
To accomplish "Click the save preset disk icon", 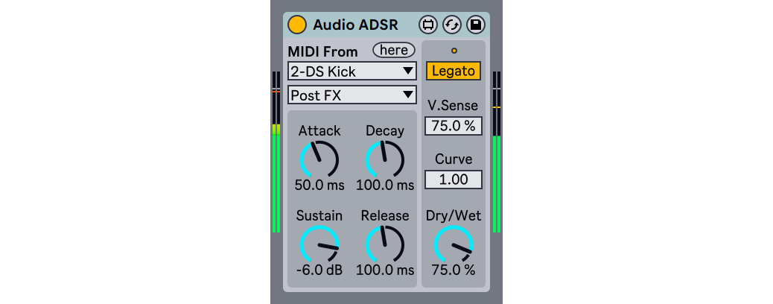I will pyautogui.click(x=475, y=25).
